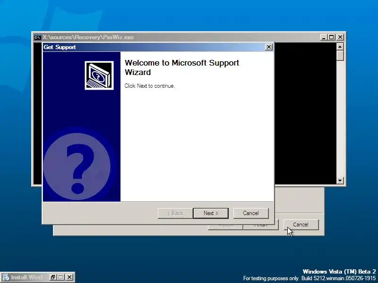Click the console scrollbar down arrow
Viewport: 378px width, 283px height.
coord(340,180)
